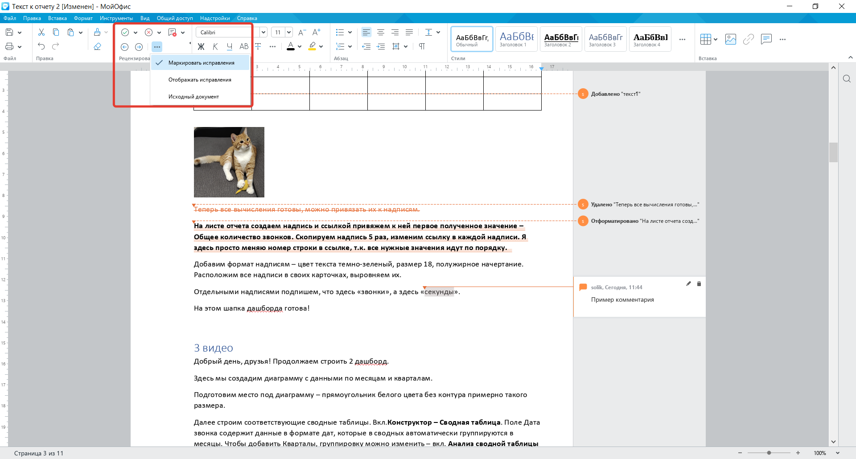Align paragraph right
The image size is (856, 459).
click(x=395, y=32)
